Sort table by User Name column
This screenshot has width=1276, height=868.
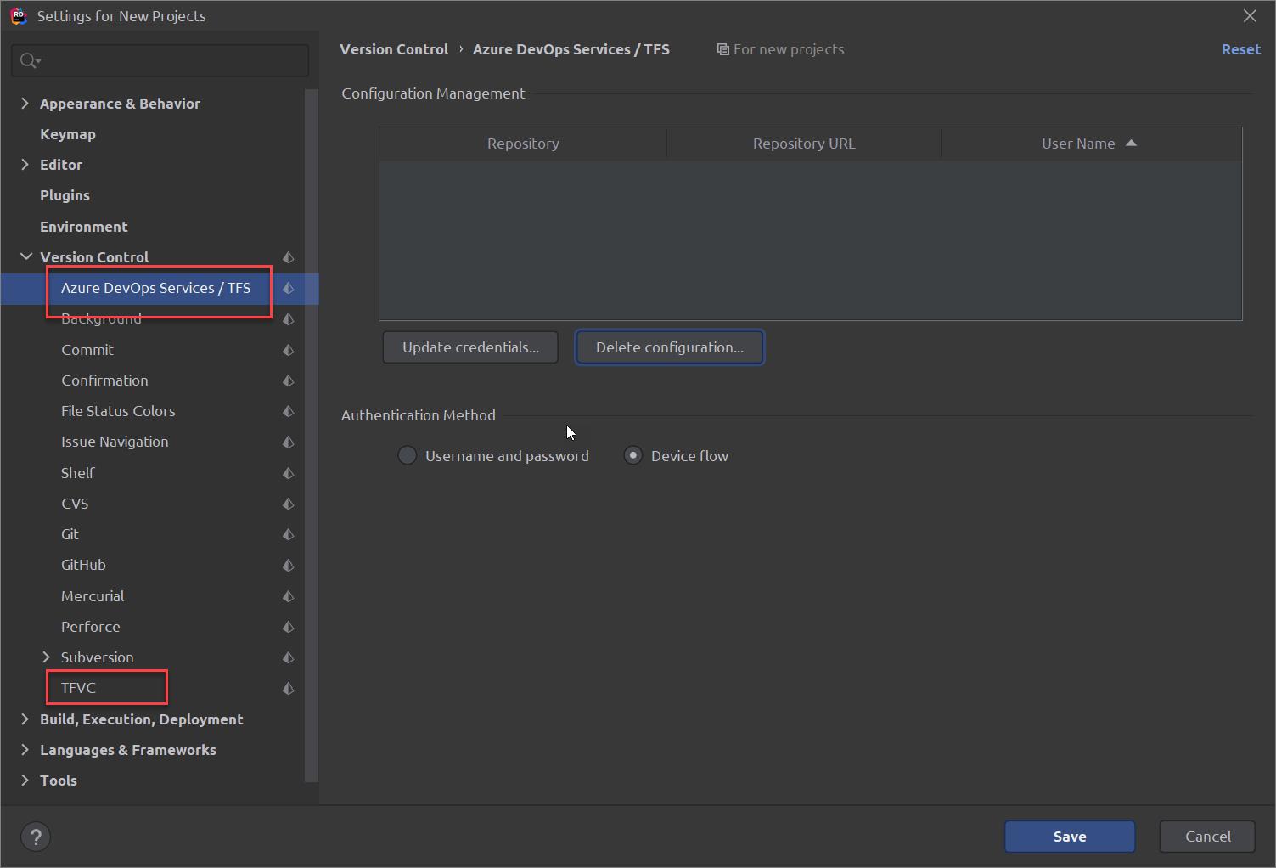(1091, 144)
